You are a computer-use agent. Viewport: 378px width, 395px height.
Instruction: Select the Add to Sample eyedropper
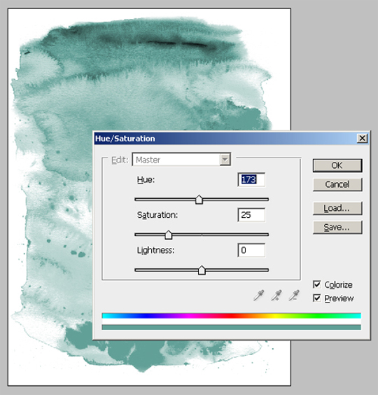[x=276, y=295]
